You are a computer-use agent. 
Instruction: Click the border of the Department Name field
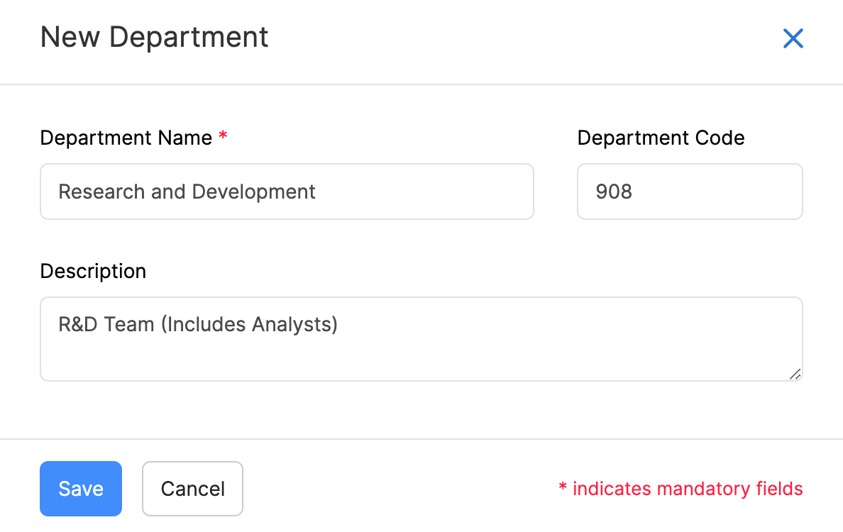point(287,165)
